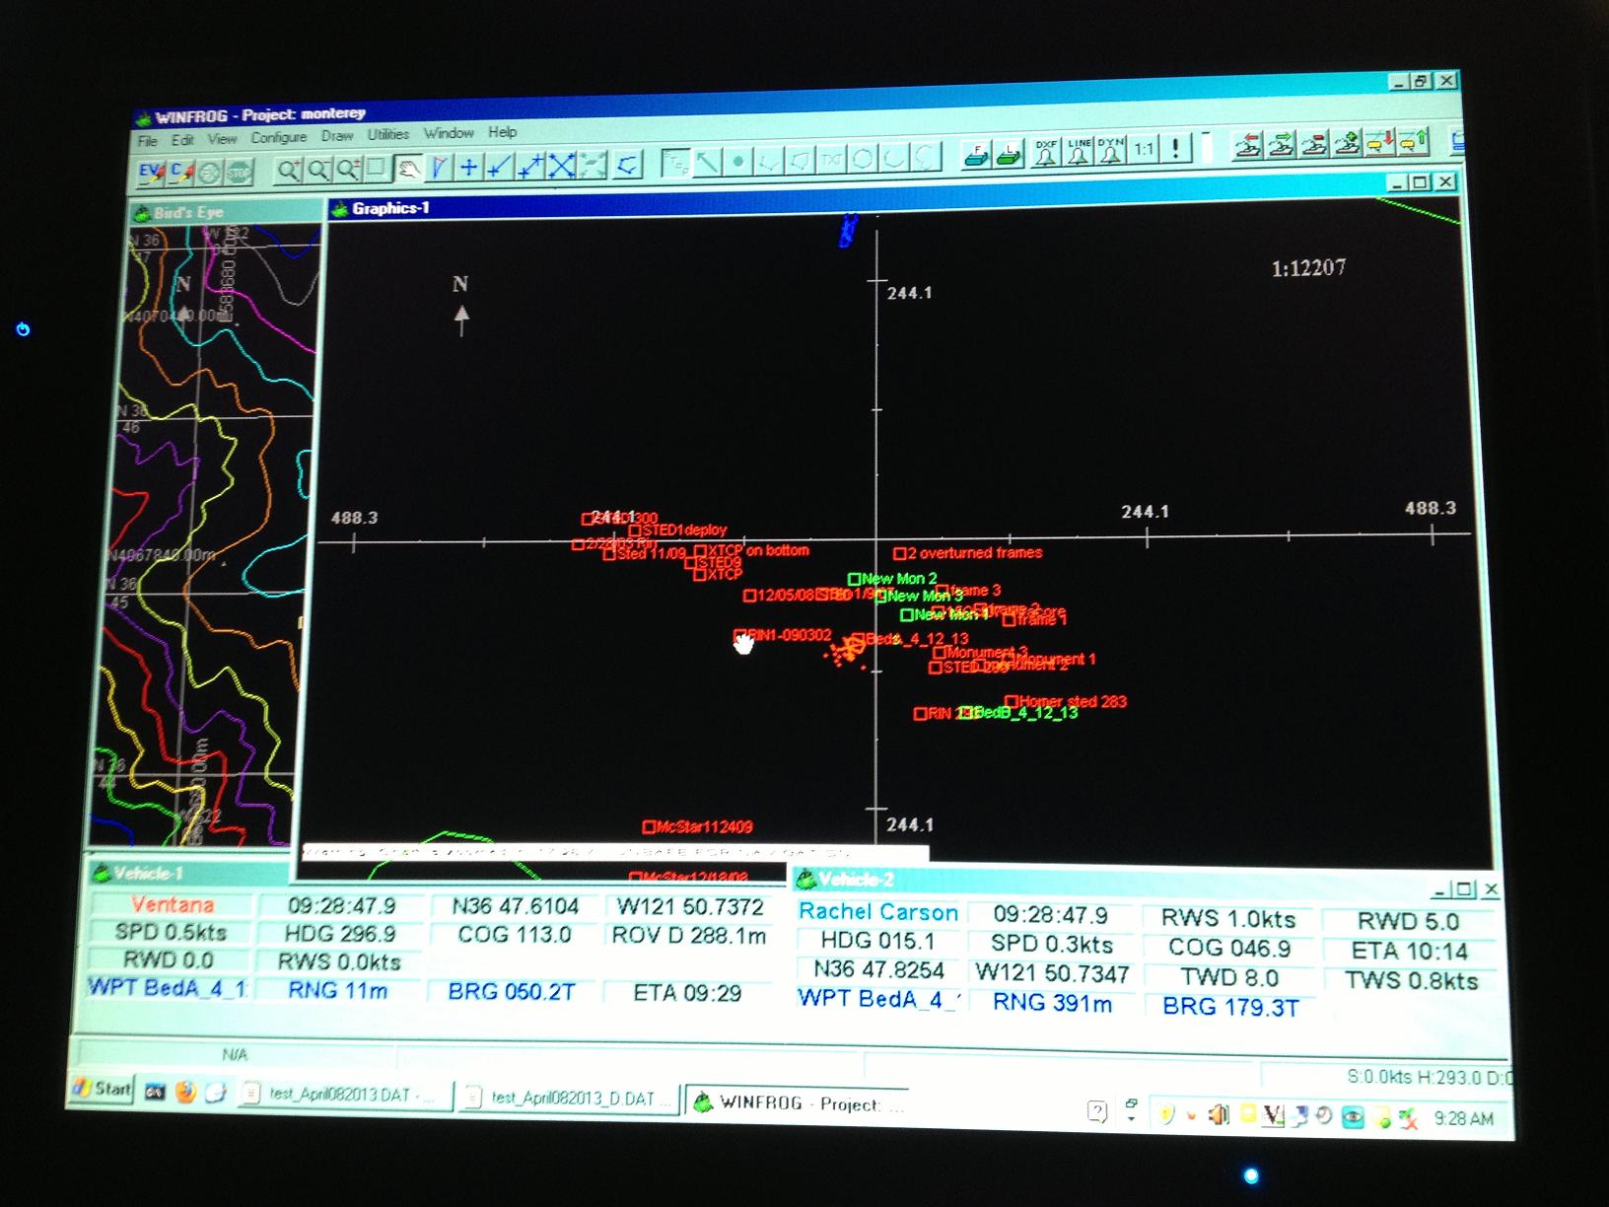
Task: Open the Draw menu
Action: [336, 136]
